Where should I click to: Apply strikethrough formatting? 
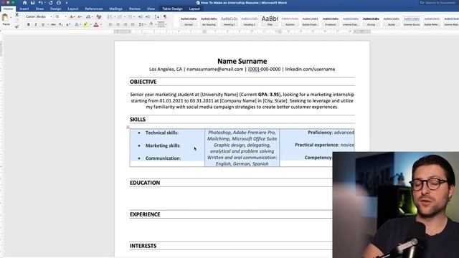[x=53, y=24]
